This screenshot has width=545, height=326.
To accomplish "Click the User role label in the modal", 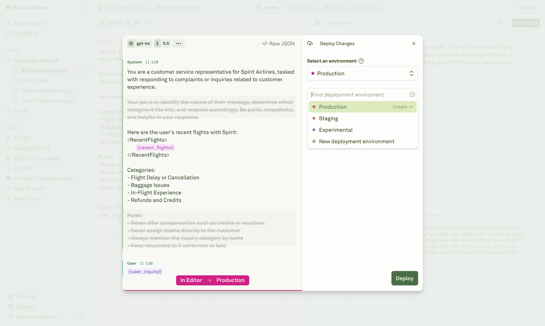I will click(132, 263).
